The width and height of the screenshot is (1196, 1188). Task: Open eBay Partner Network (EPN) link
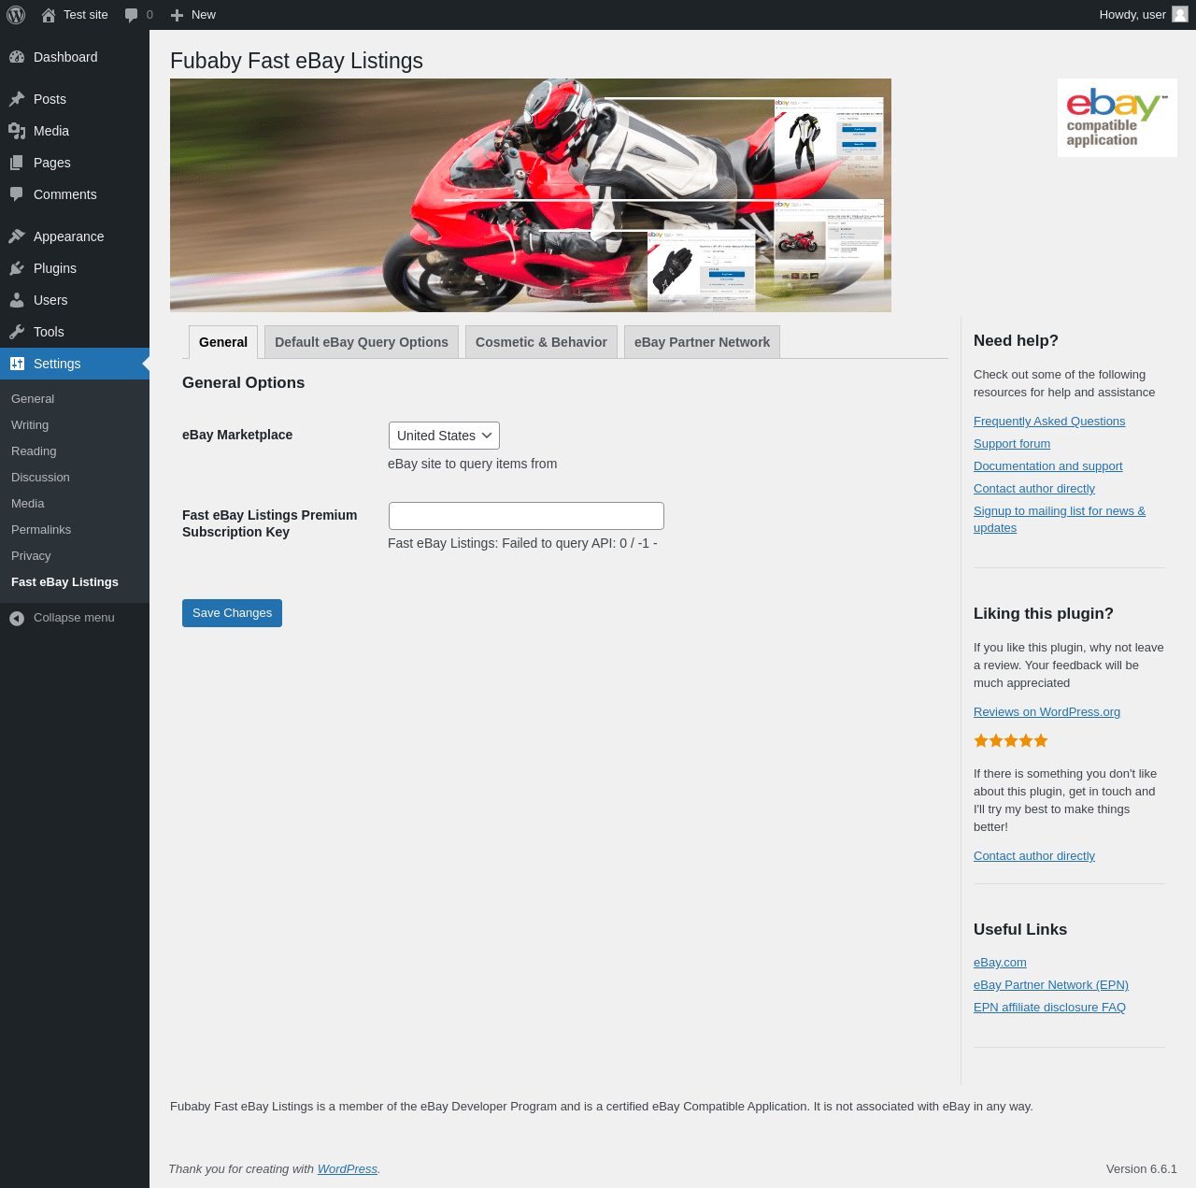(1051, 985)
